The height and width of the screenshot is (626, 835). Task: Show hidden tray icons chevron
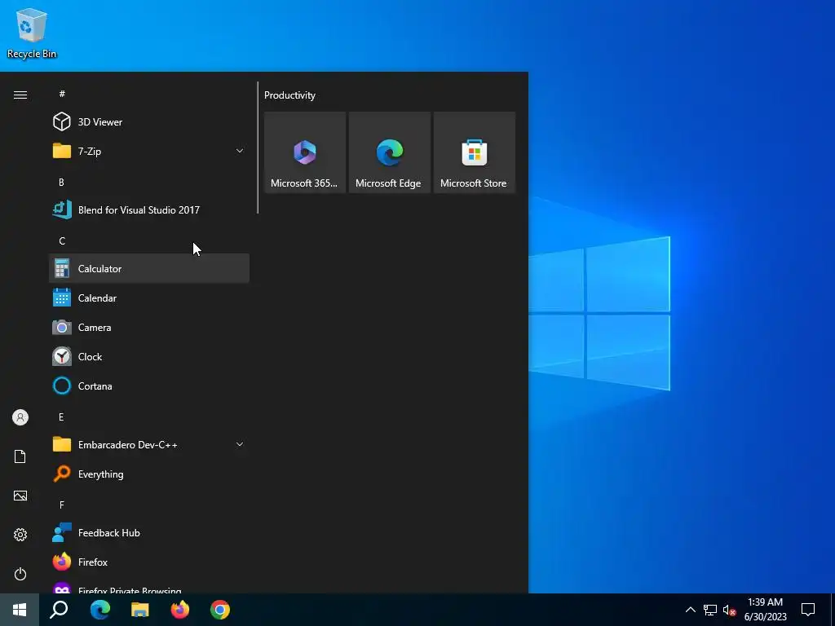click(690, 610)
